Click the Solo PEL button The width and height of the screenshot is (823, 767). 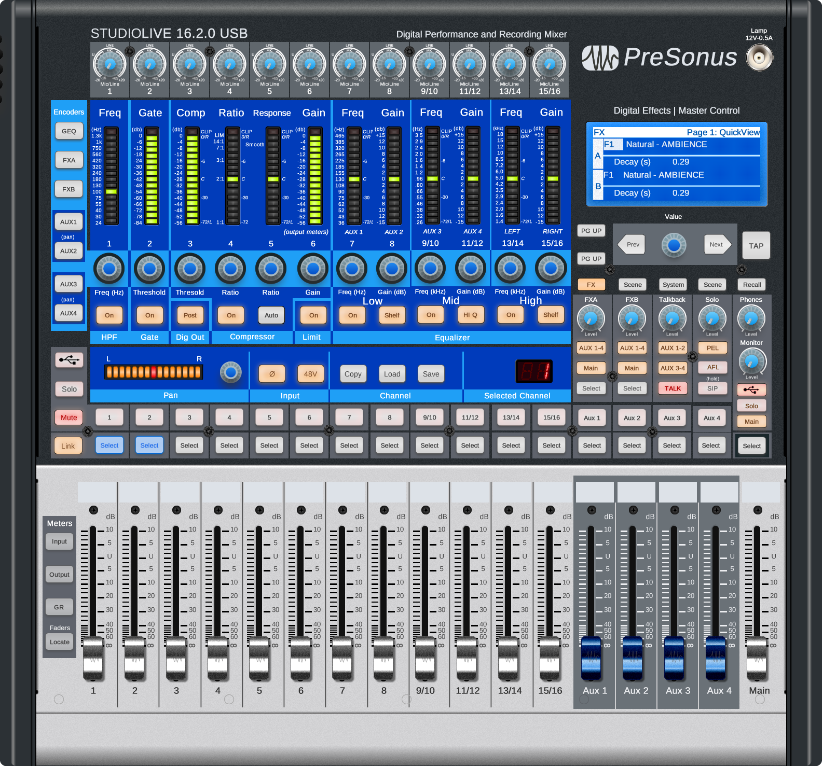click(712, 348)
